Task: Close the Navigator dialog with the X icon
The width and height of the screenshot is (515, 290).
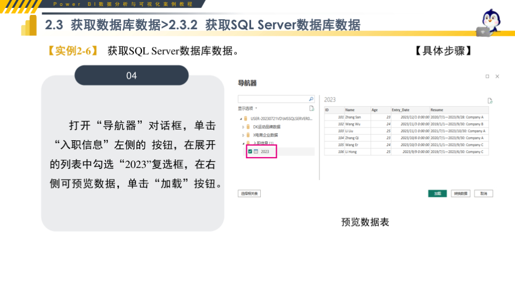Action: [x=497, y=76]
